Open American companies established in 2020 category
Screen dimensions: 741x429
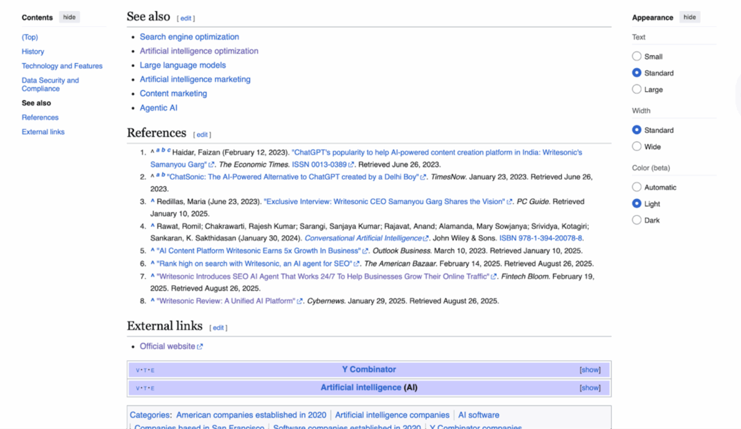coord(251,415)
